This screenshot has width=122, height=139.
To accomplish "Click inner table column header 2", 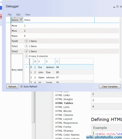I will point(50,61).
